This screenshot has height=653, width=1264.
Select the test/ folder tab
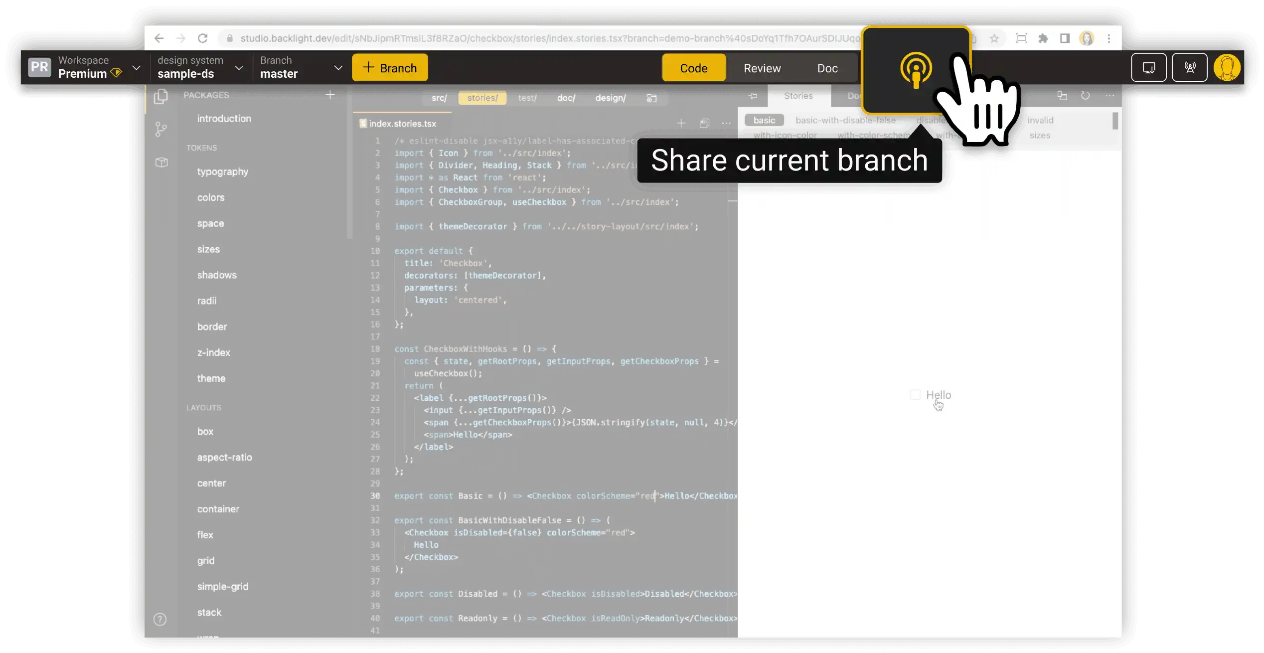coord(527,98)
